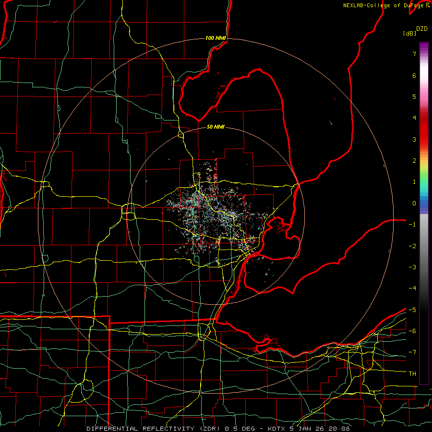This screenshot has width=432, height=432.
Task: Click the -7 dB scale label
Action: tap(412, 352)
